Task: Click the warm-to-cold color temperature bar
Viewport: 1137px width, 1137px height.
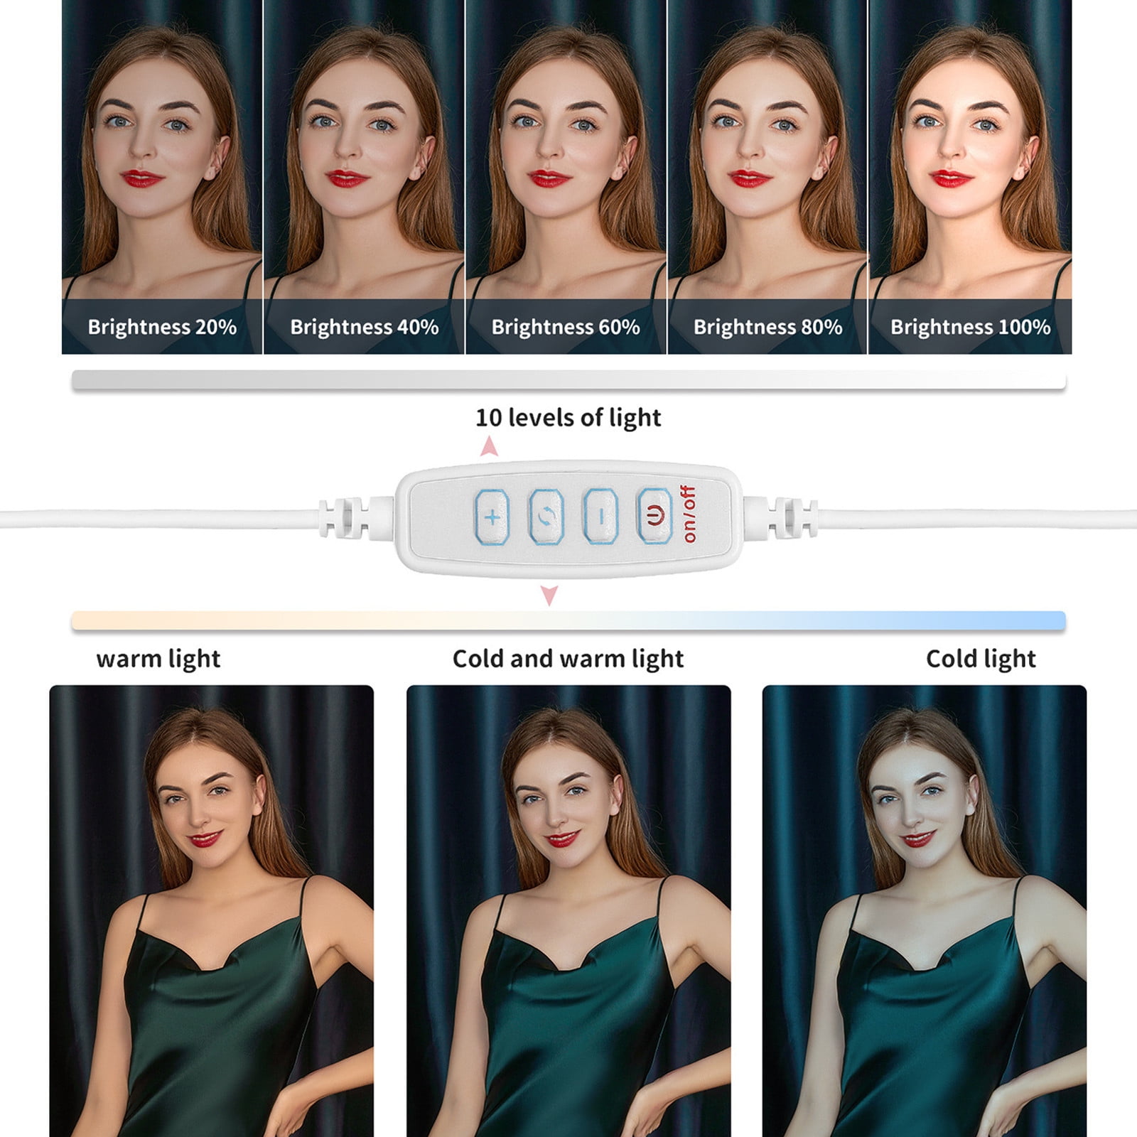Action: pyautogui.click(x=568, y=620)
